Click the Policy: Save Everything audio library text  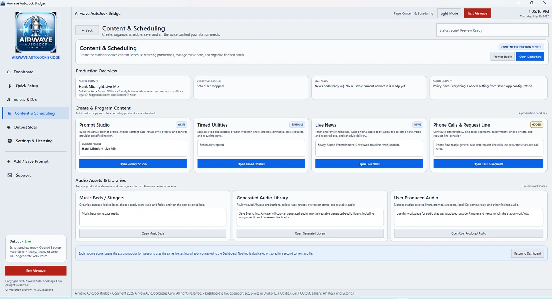483,86
